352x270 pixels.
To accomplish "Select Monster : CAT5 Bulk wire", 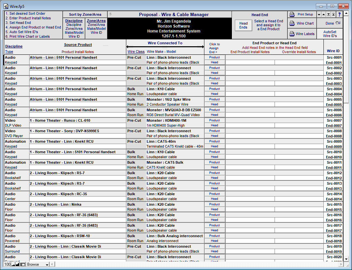I will click(165, 162).
